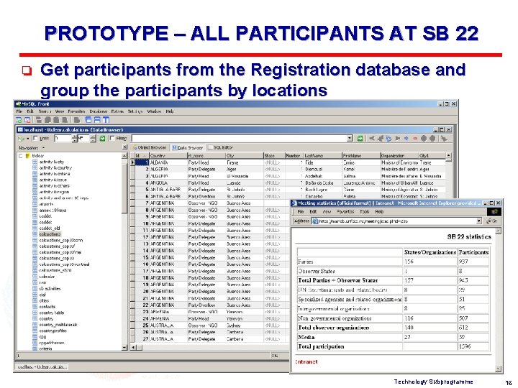
Task: Click the cascade windows toolbar icon
Action: (x=88, y=120)
